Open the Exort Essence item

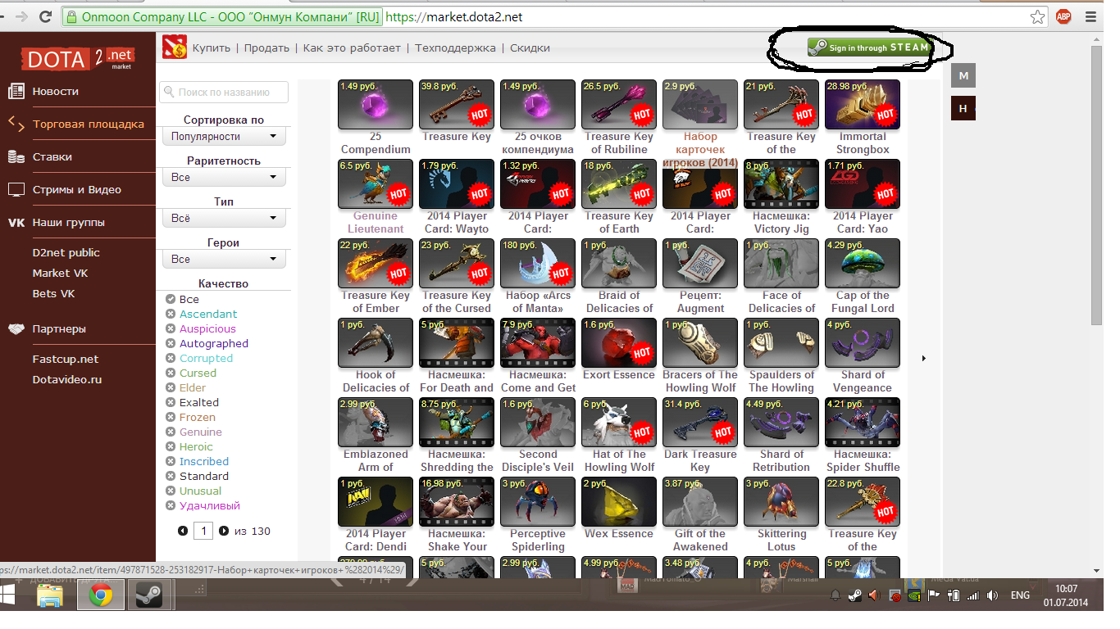(x=619, y=342)
